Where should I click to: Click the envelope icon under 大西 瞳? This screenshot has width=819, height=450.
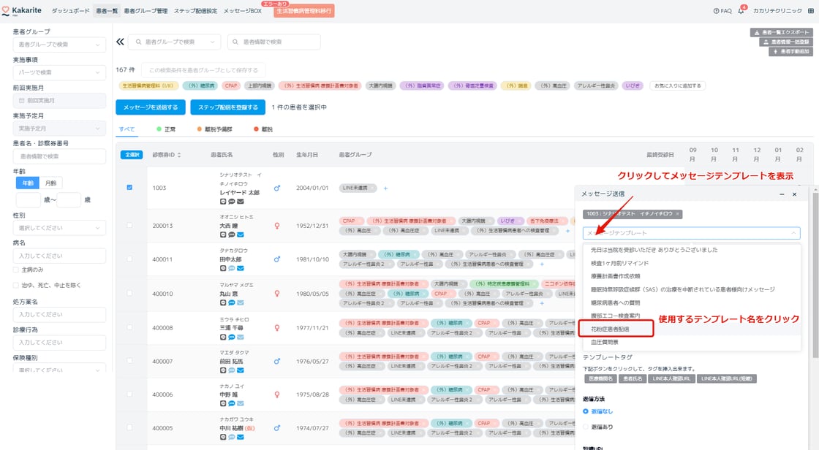(x=241, y=235)
